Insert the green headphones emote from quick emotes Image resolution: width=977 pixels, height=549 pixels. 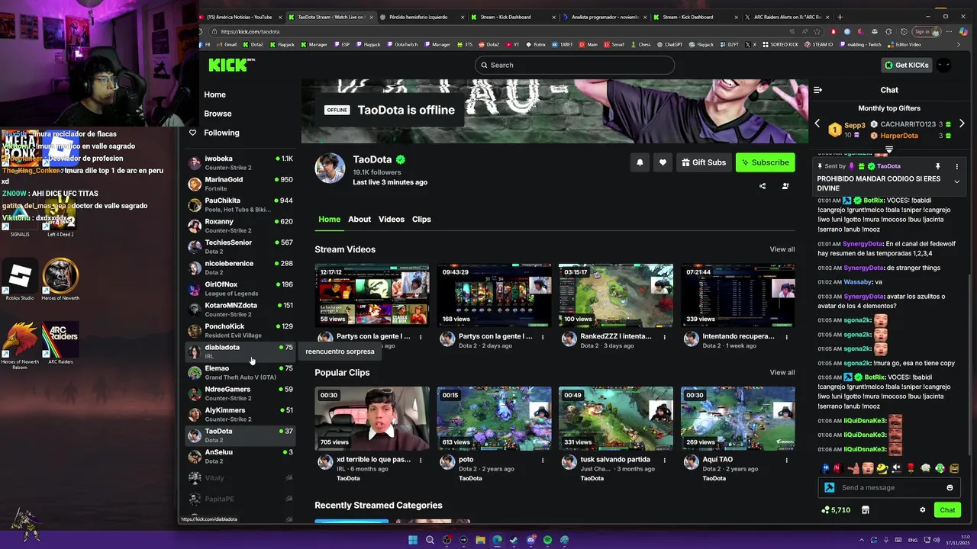pos(940,468)
